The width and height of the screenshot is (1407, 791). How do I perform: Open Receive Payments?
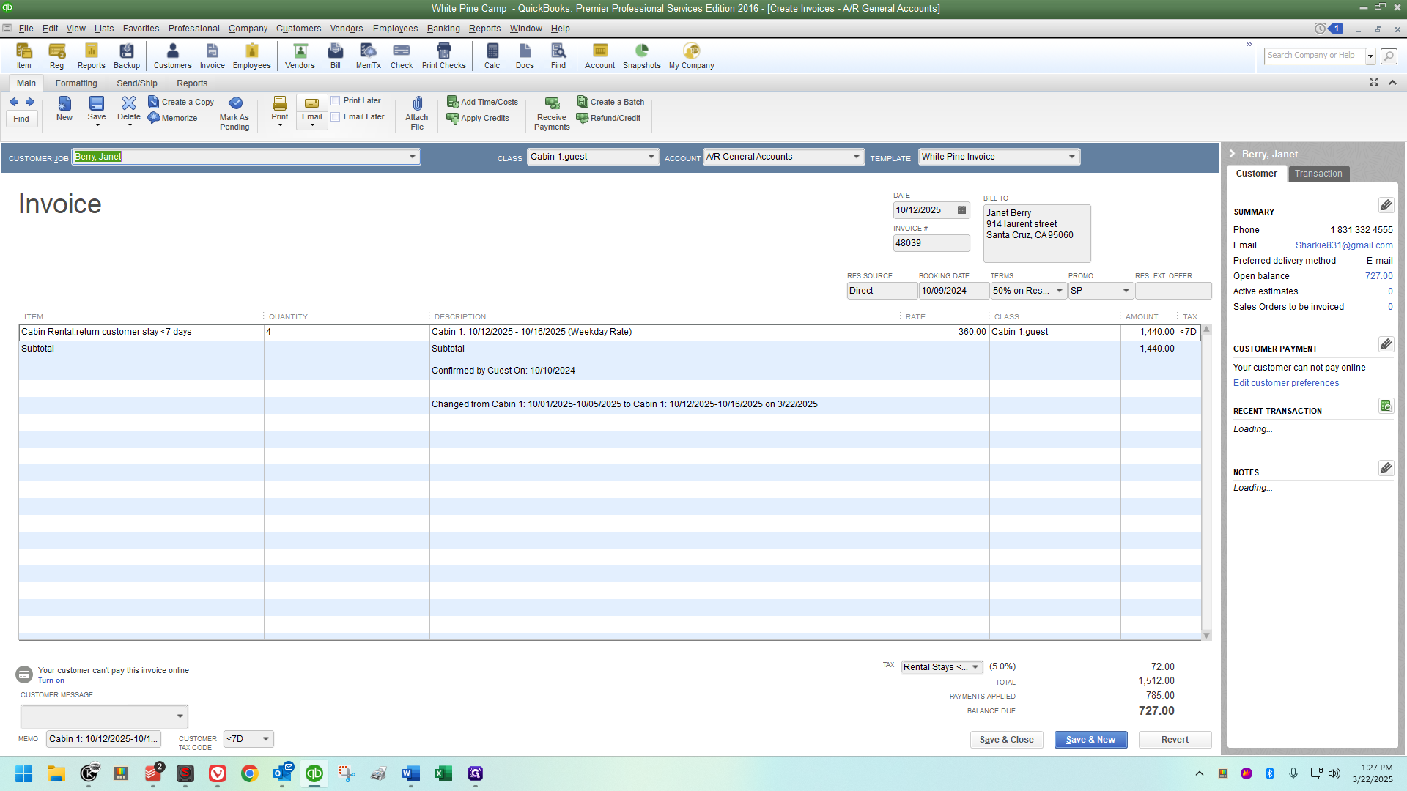point(552,114)
